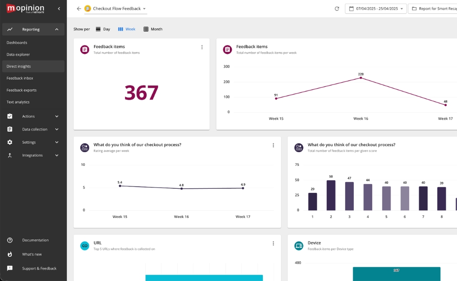Open the Feedback items chart options via kebab icon

pyautogui.click(x=202, y=47)
